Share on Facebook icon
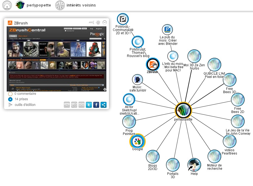This screenshot has height=186, width=253. pyautogui.click(x=96, y=105)
